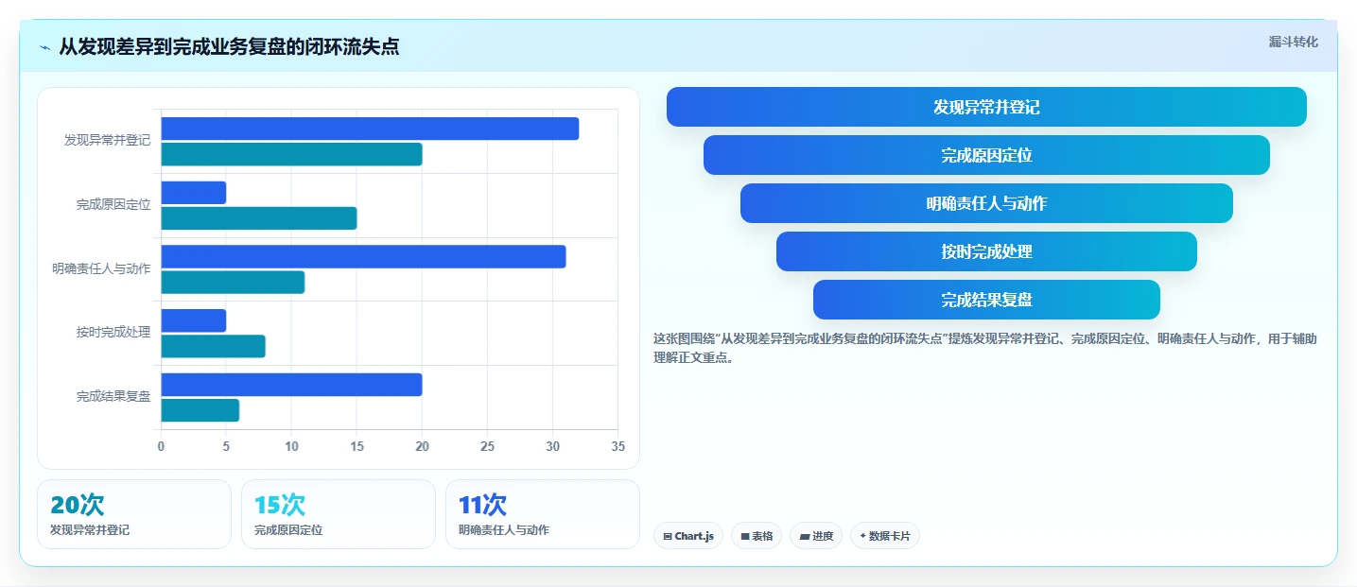Click the 数据卡片 chip
Screen dimensions: 1357x587
(x=885, y=536)
